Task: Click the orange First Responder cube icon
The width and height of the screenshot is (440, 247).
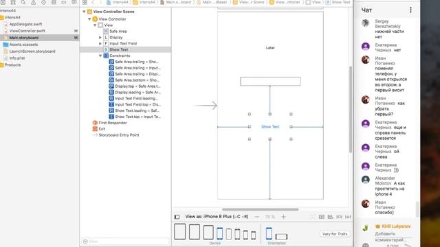Action: (x=95, y=123)
